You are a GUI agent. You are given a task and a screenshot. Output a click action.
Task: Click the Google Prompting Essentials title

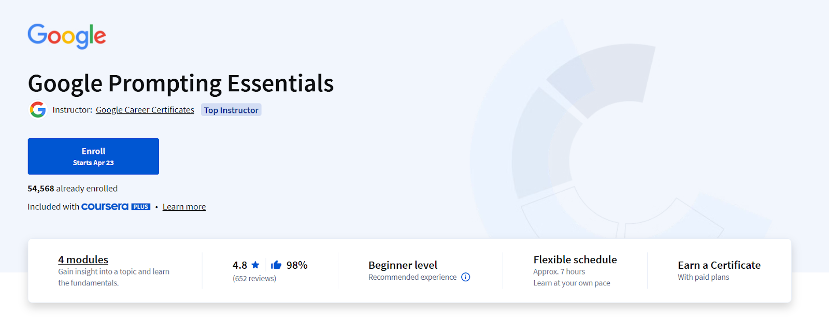coord(181,83)
